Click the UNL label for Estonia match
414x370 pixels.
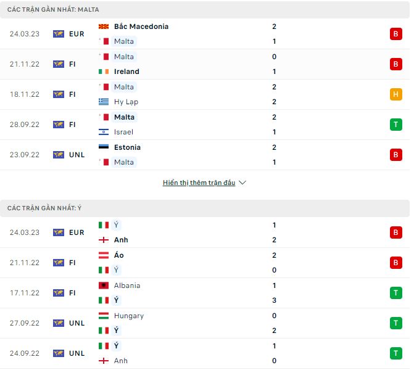pyautogui.click(x=77, y=155)
